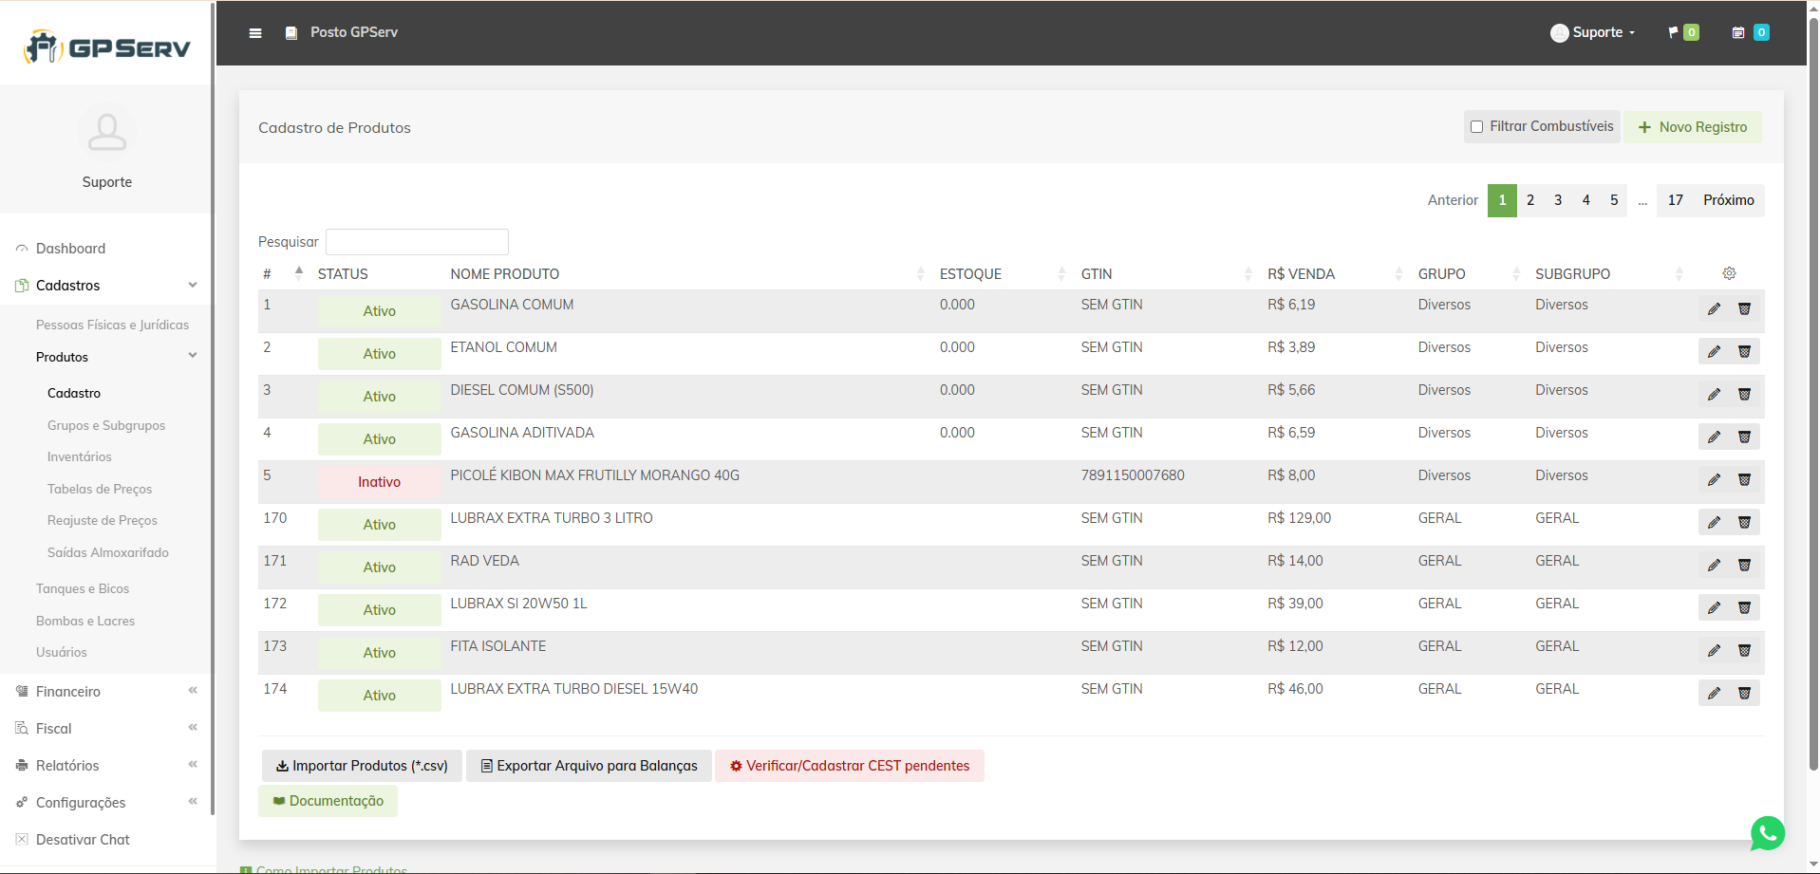The image size is (1820, 874).
Task: Open Grupos e Subgrupos menu item
Action: [106, 426]
